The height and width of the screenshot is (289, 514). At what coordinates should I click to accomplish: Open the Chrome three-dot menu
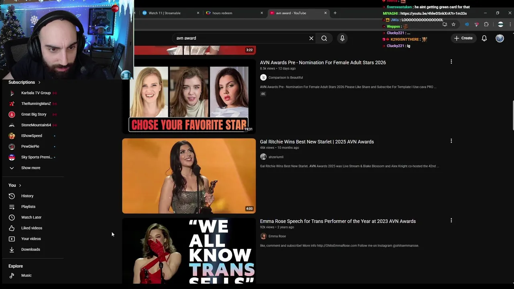pos(510,24)
